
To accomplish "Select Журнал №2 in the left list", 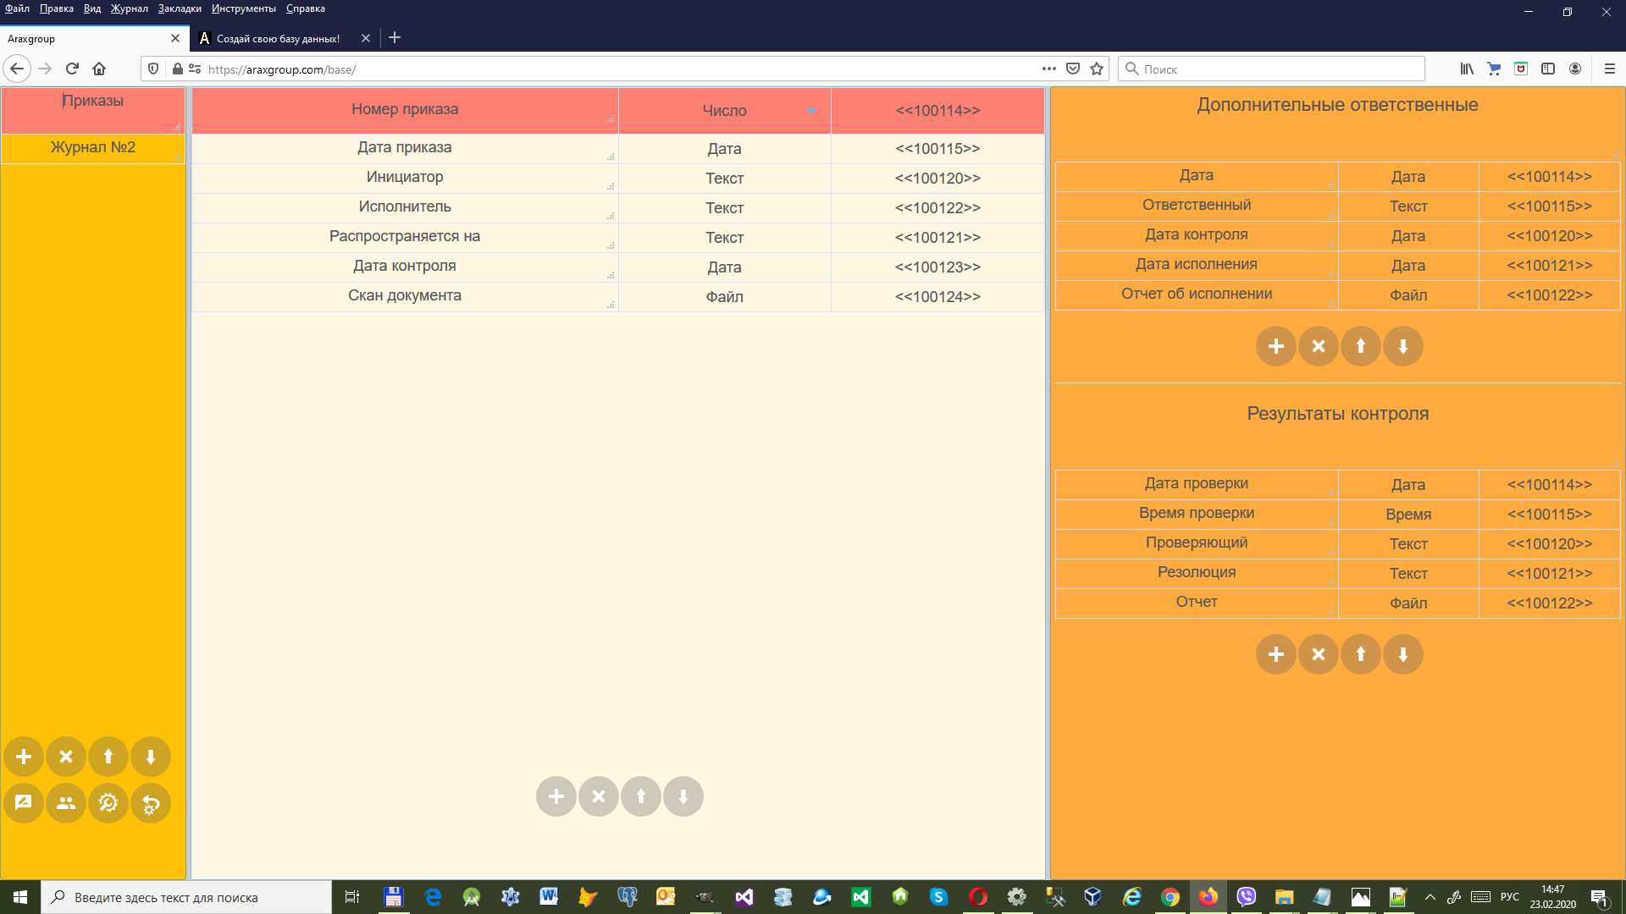I will pyautogui.click(x=93, y=147).
